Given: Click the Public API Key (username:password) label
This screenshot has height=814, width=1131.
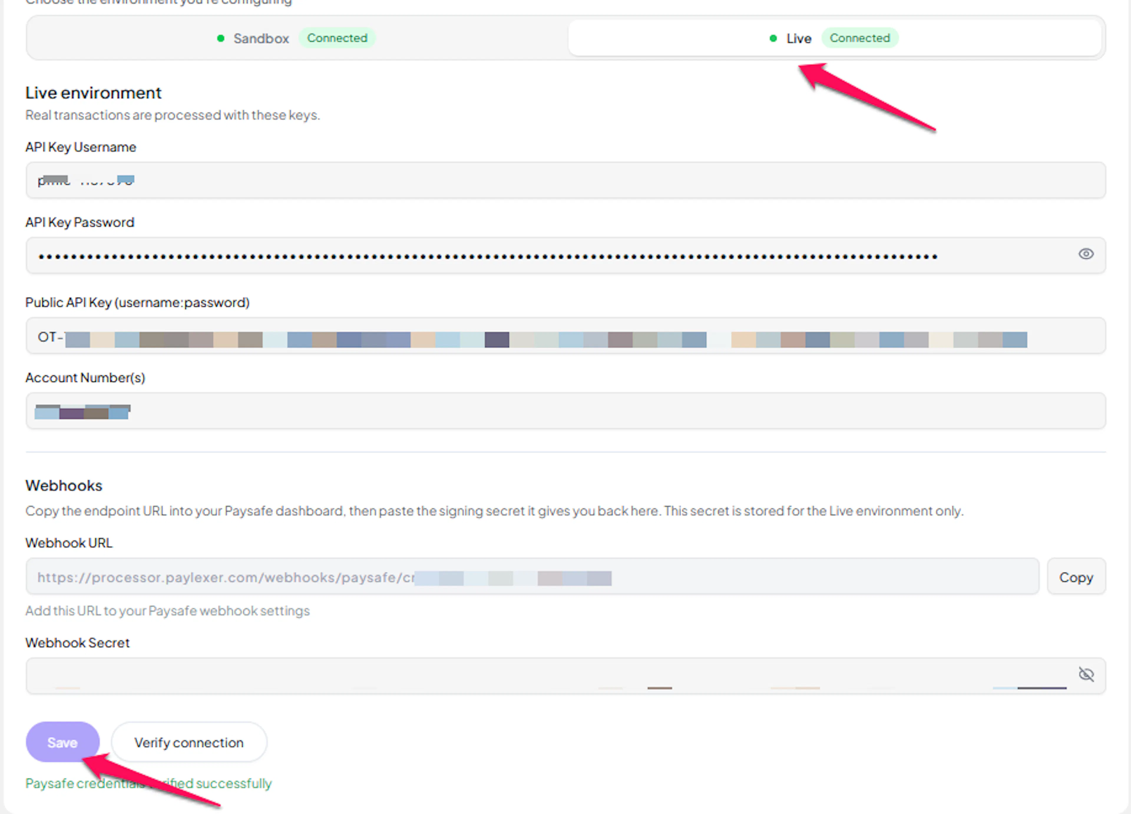Looking at the screenshot, I should [138, 303].
